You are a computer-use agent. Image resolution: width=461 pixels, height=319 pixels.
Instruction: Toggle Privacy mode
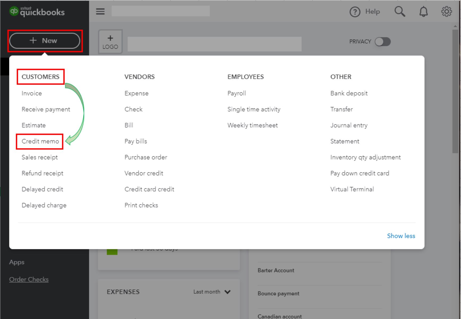click(x=382, y=41)
